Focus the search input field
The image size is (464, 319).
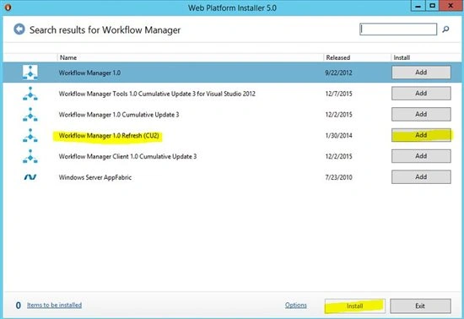(x=398, y=29)
